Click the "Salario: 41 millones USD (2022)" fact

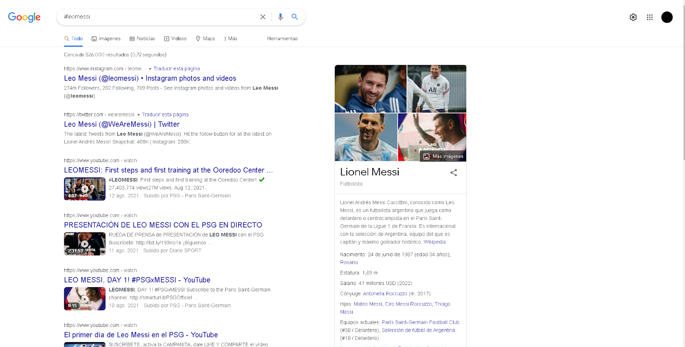(376, 283)
